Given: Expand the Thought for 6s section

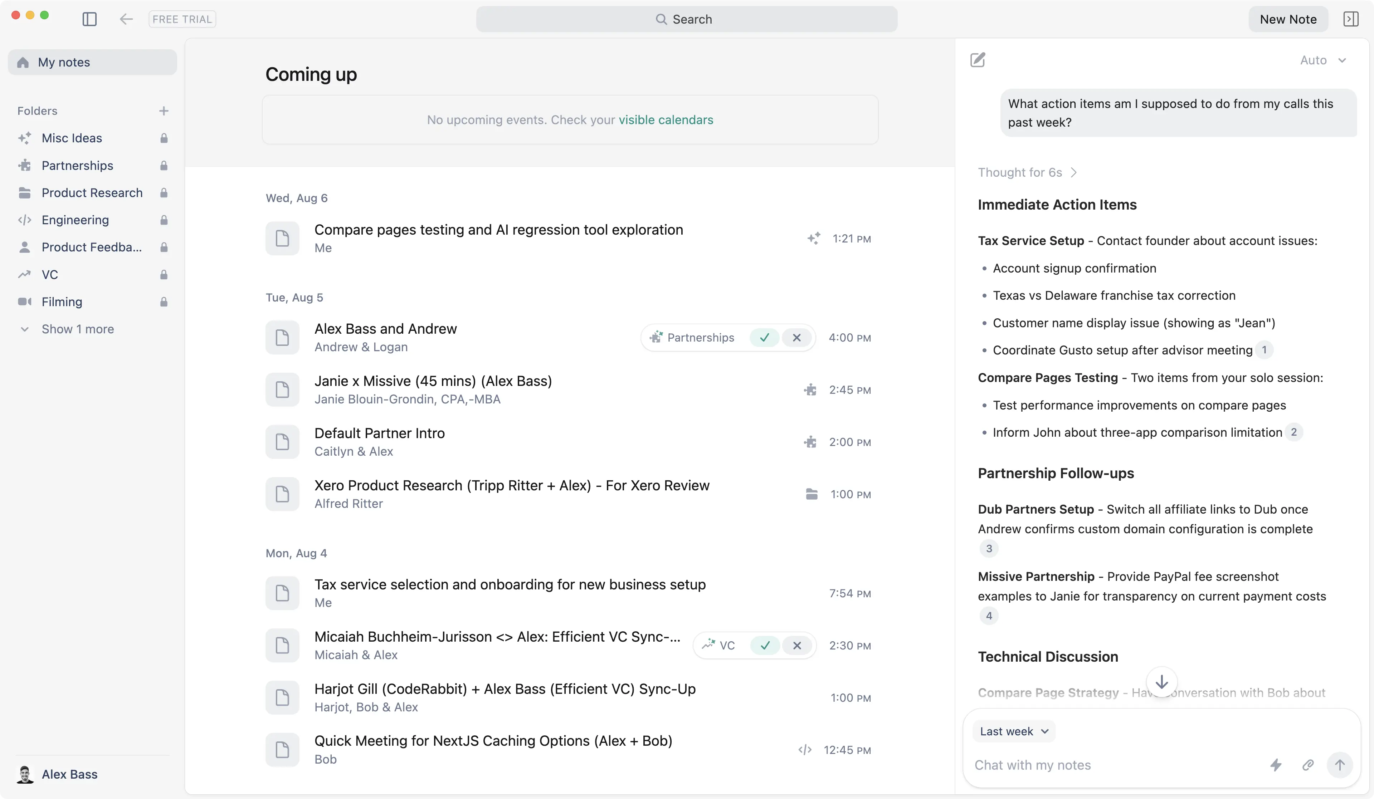Looking at the screenshot, I should tap(1027, 172).
